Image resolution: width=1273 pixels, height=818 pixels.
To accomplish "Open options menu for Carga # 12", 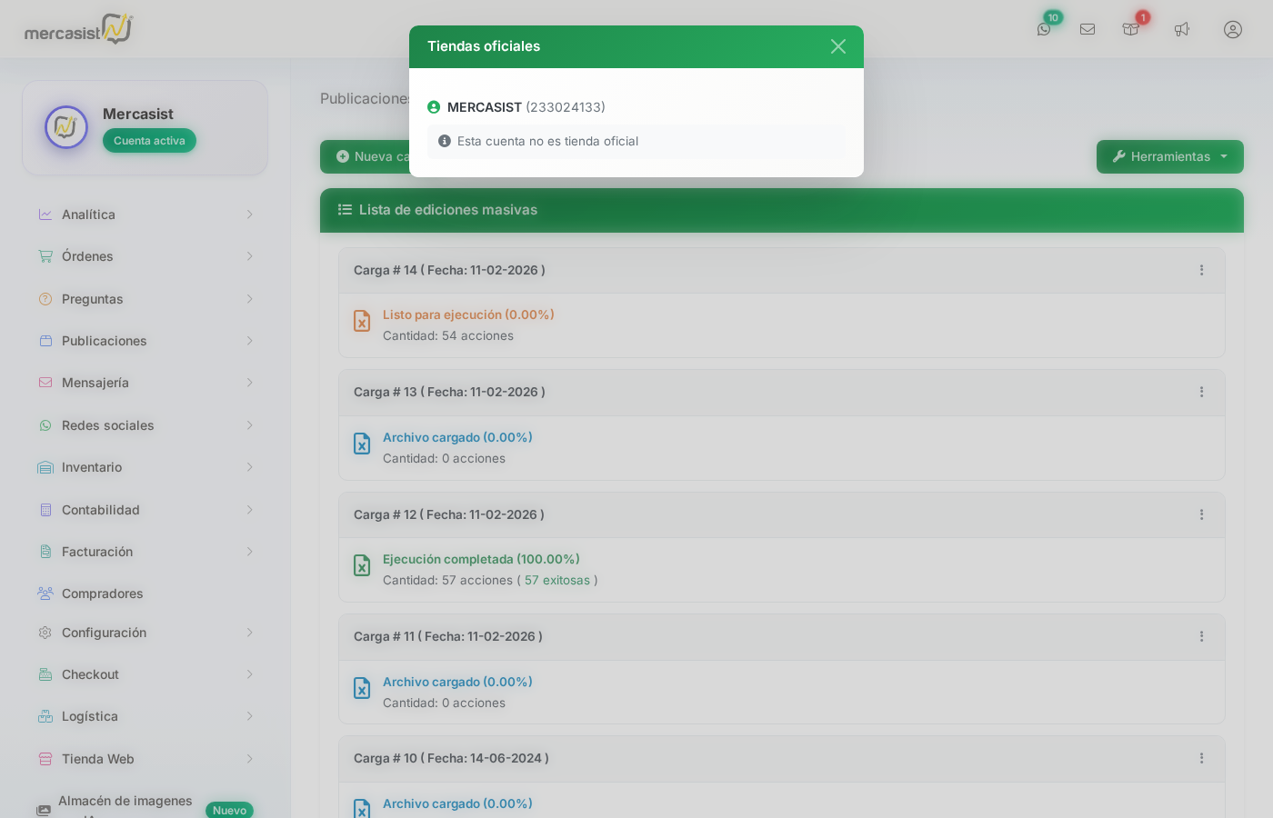I will point(1201,514).
